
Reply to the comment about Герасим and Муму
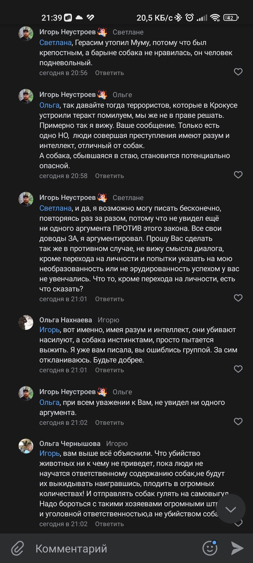[110, 73]
